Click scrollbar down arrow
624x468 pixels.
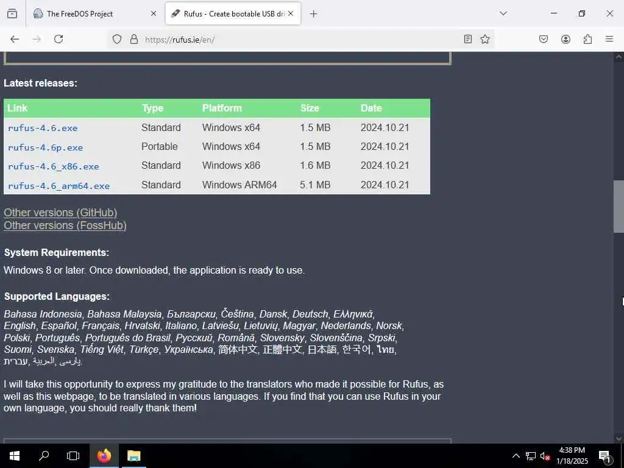point(619,439)
